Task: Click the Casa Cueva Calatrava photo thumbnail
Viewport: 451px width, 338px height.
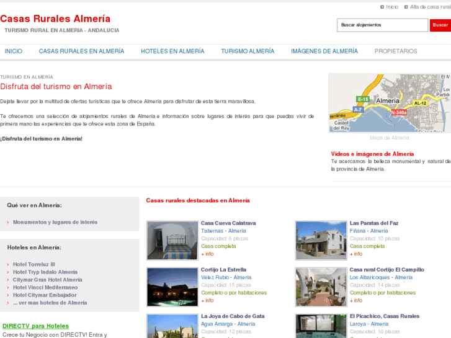Action: 172,241
